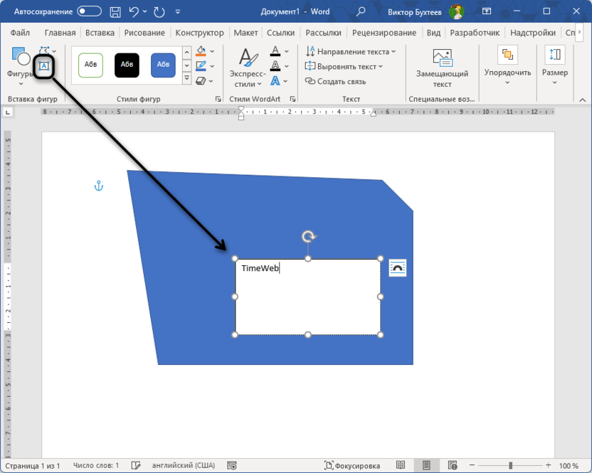
Task: Switch to the Layout (Макет) tab
Action: tap(245, 33)
